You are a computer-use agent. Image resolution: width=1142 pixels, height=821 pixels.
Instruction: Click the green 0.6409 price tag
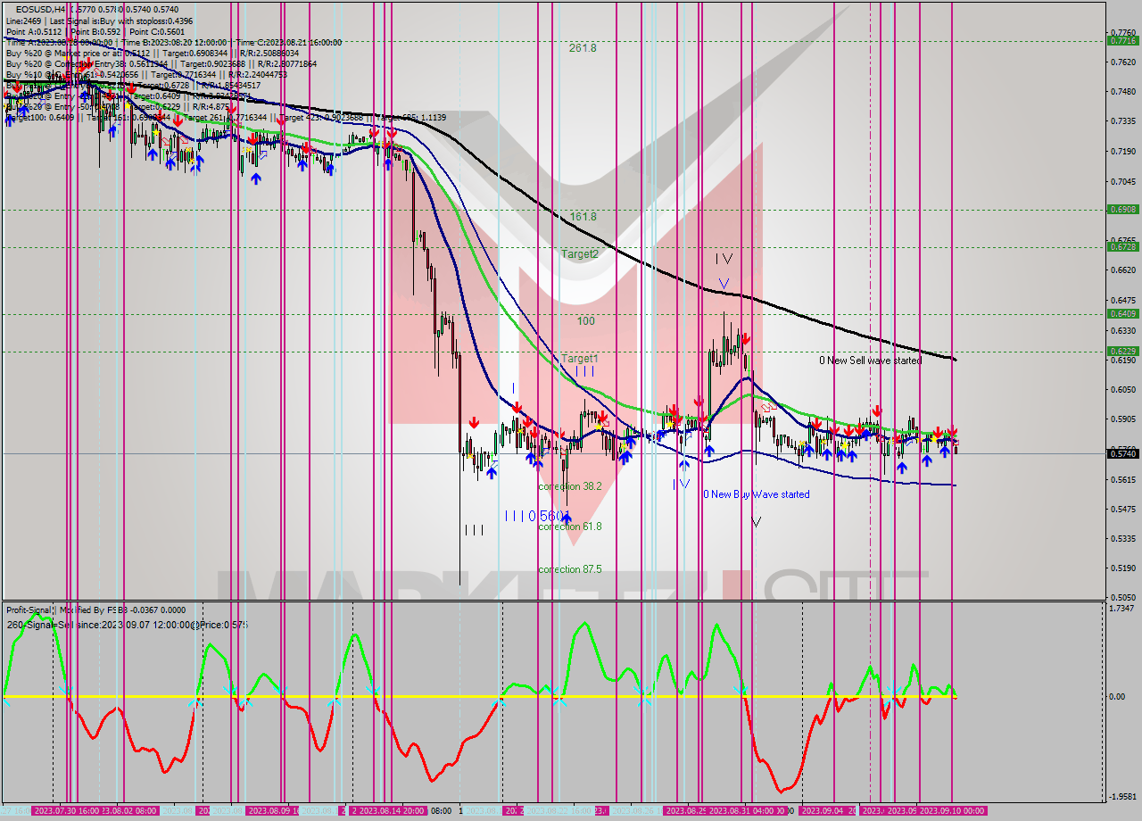tap(1122, 313)
